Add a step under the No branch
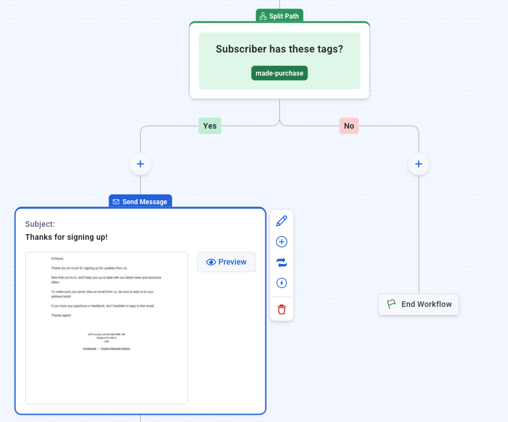 click(x=419, y=164)
